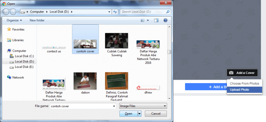The image size is (266, 122).
Task: Select the dfrew image thumbnail
Action: [x=148, y=88]
